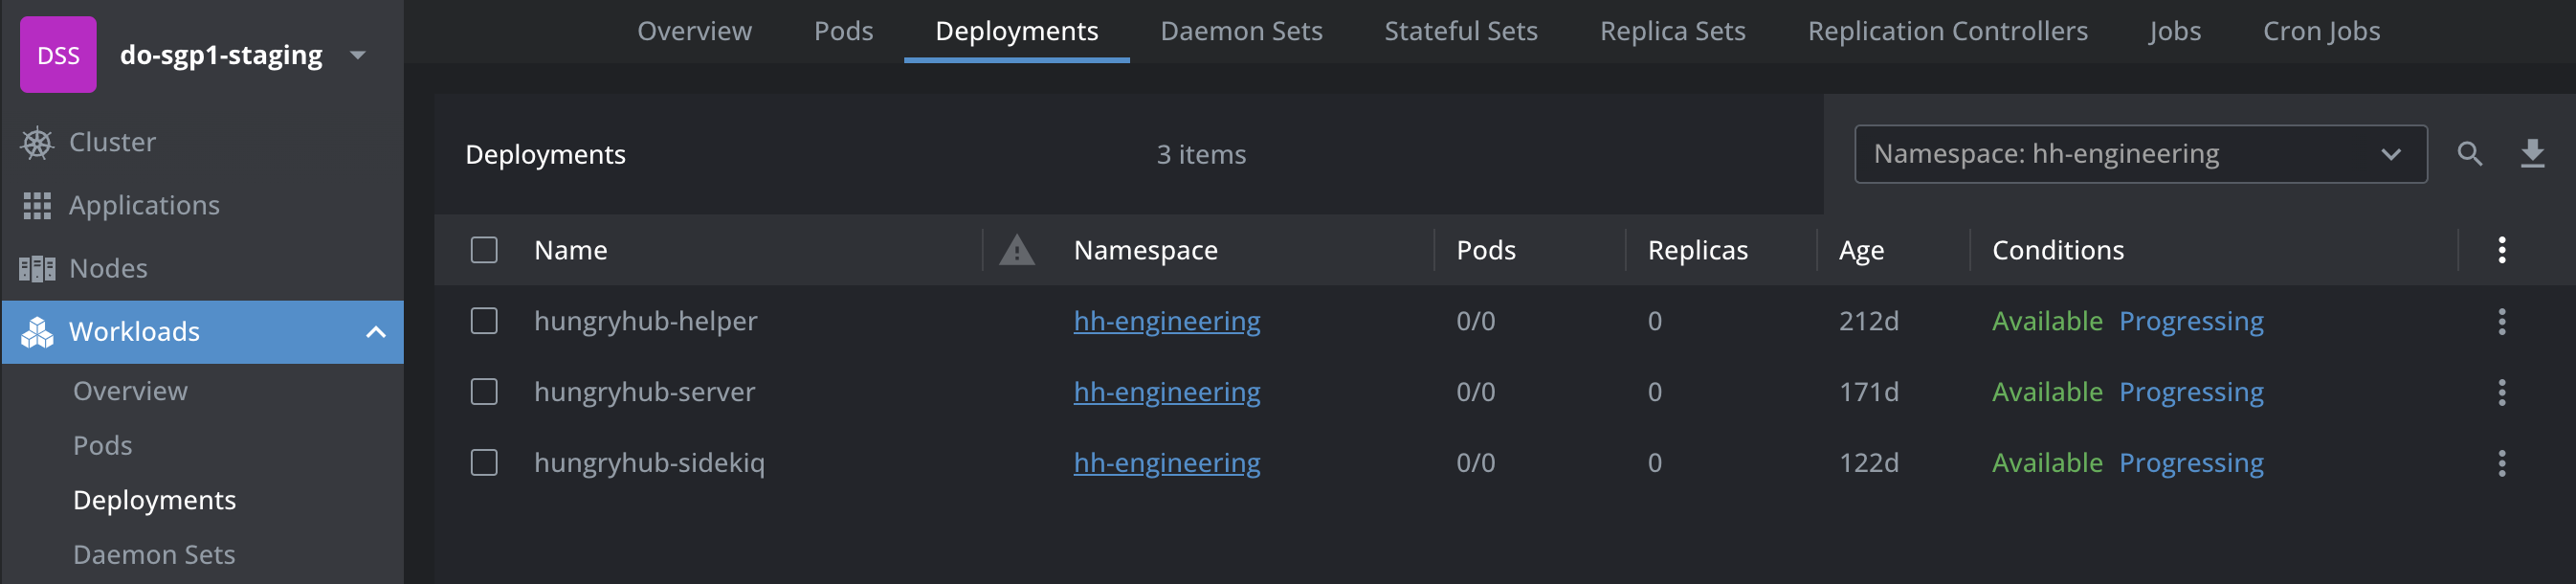Image resolution: width=2576 pixels, height=584 pixels.
Task: Click the DSS cluster avatar badge
Action: (58, 55)
